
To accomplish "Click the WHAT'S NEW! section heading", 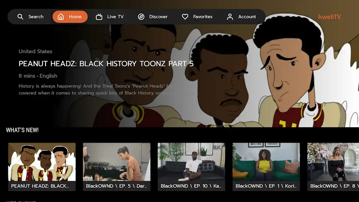I will point(22,130).
